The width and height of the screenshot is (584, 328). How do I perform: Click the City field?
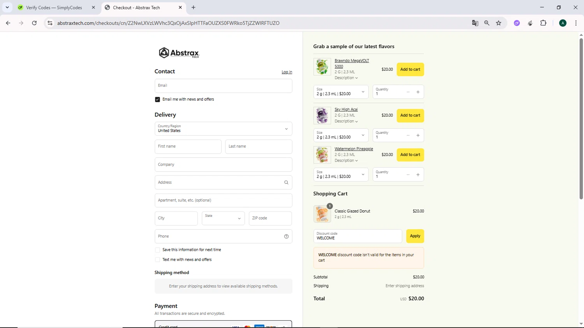pyautogui.click(x=176, y=218)
